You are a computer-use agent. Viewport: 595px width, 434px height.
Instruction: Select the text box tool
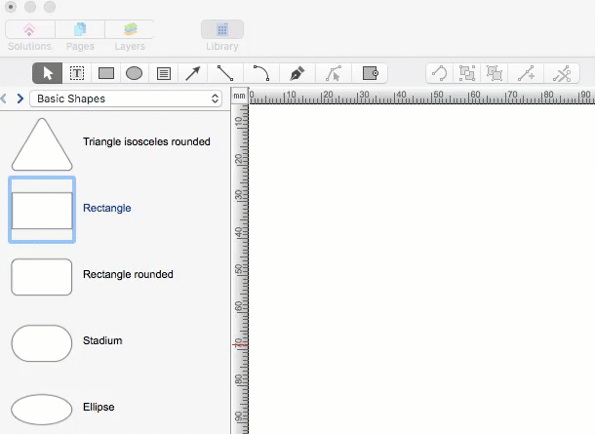pyautogui.click(x=77, y=73)
